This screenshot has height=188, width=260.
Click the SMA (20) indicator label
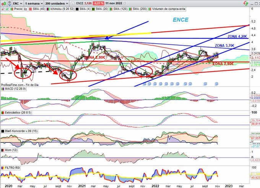pyautogui.click(x=102, y=9)
